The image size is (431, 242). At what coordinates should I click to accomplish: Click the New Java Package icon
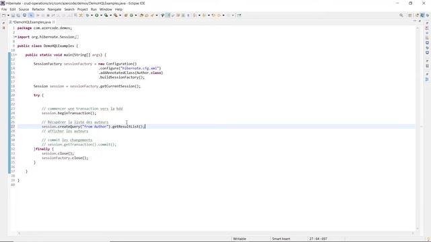pos(126,15)
